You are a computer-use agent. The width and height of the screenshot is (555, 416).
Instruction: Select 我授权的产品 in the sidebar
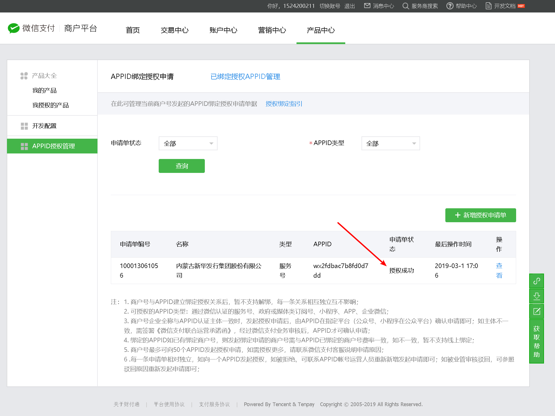[50, 105]
